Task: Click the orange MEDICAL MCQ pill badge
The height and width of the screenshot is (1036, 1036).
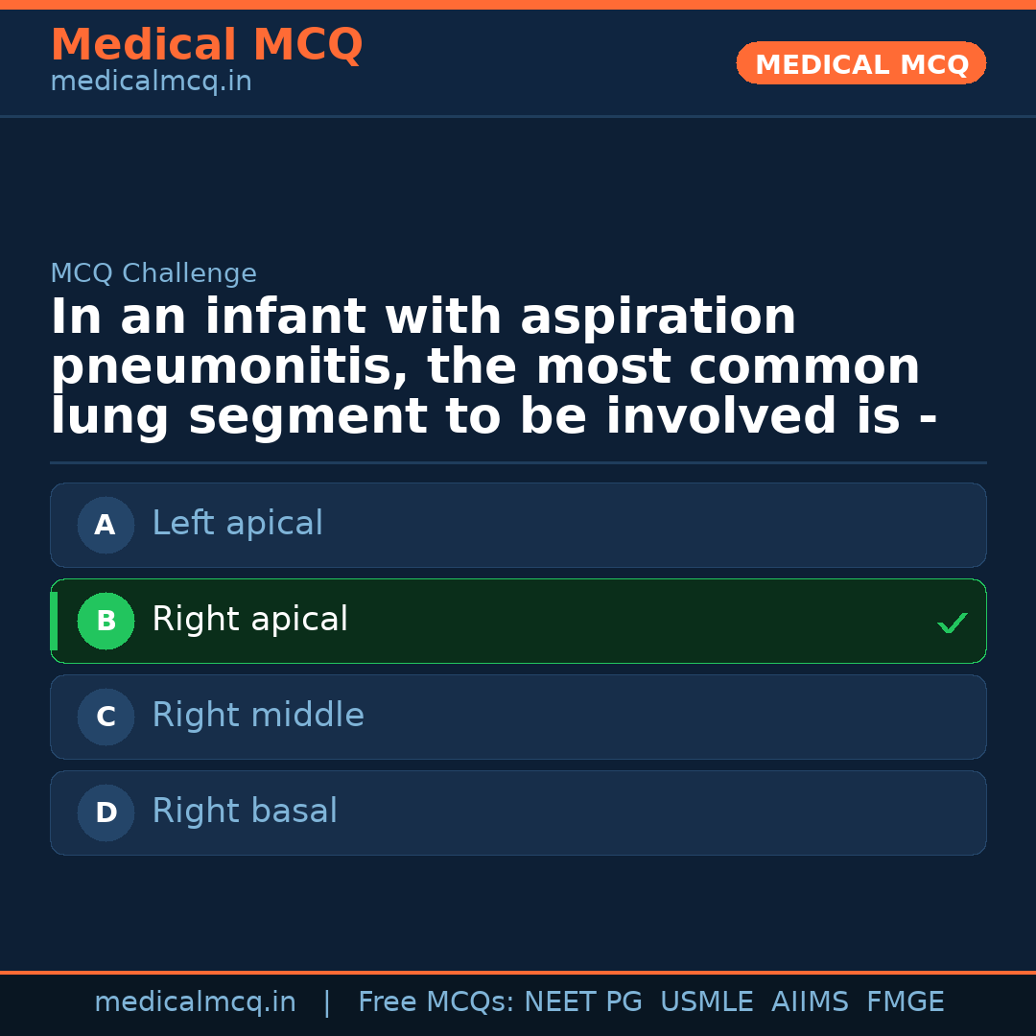Action: (x=860, y=63)
